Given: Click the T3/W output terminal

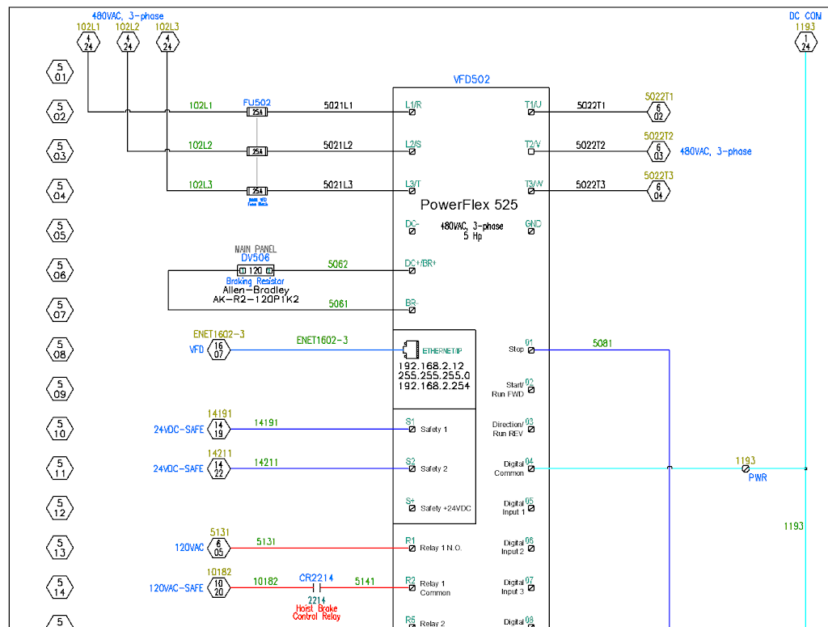Looking at the screenshot, I should (531, 191).
